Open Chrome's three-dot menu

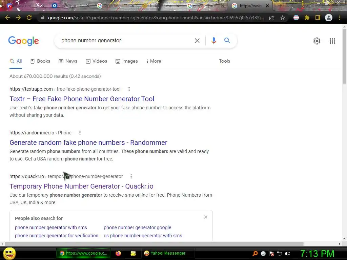pos(340,18)
